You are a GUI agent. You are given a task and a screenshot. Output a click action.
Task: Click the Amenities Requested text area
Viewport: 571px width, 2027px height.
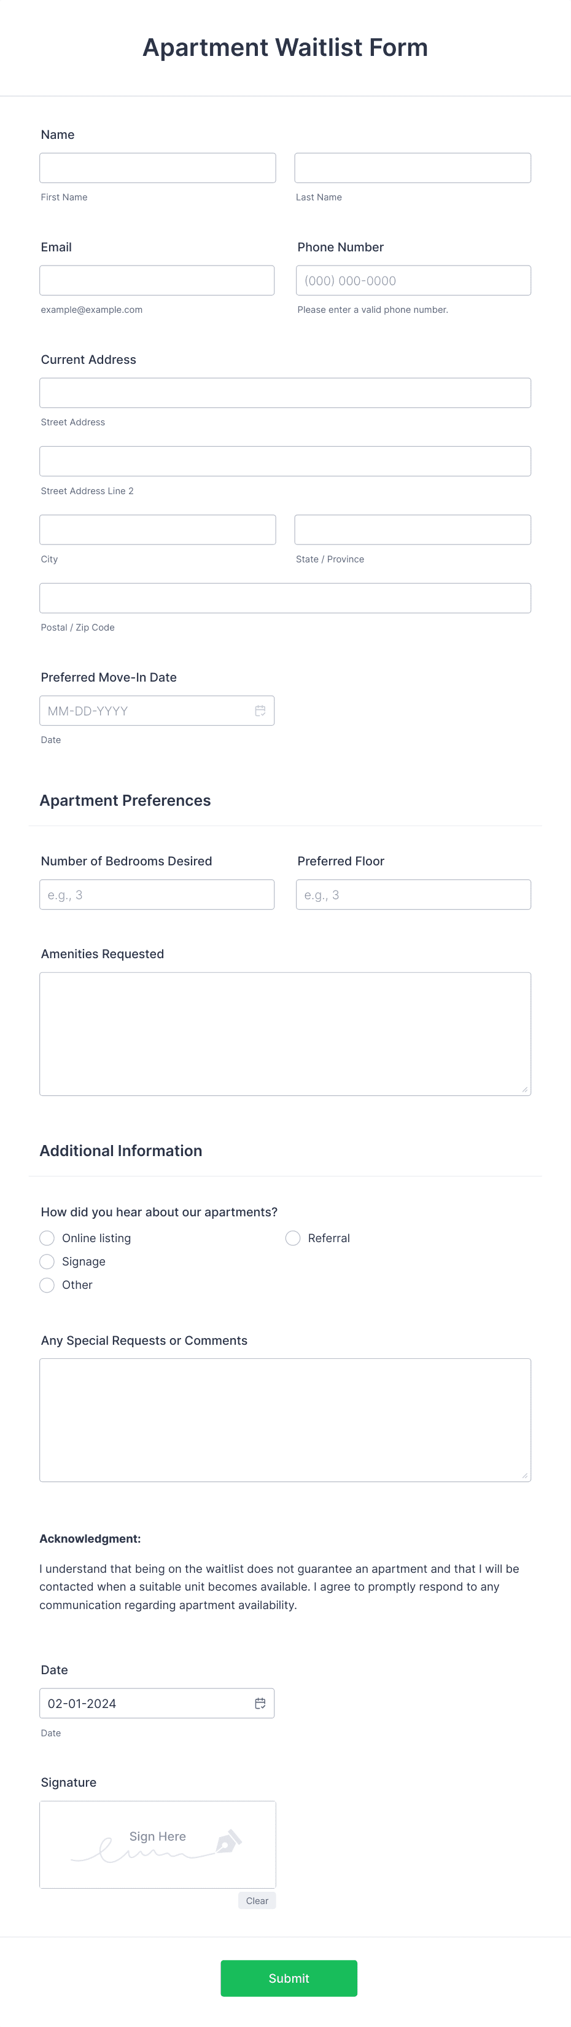[285, 1033]
